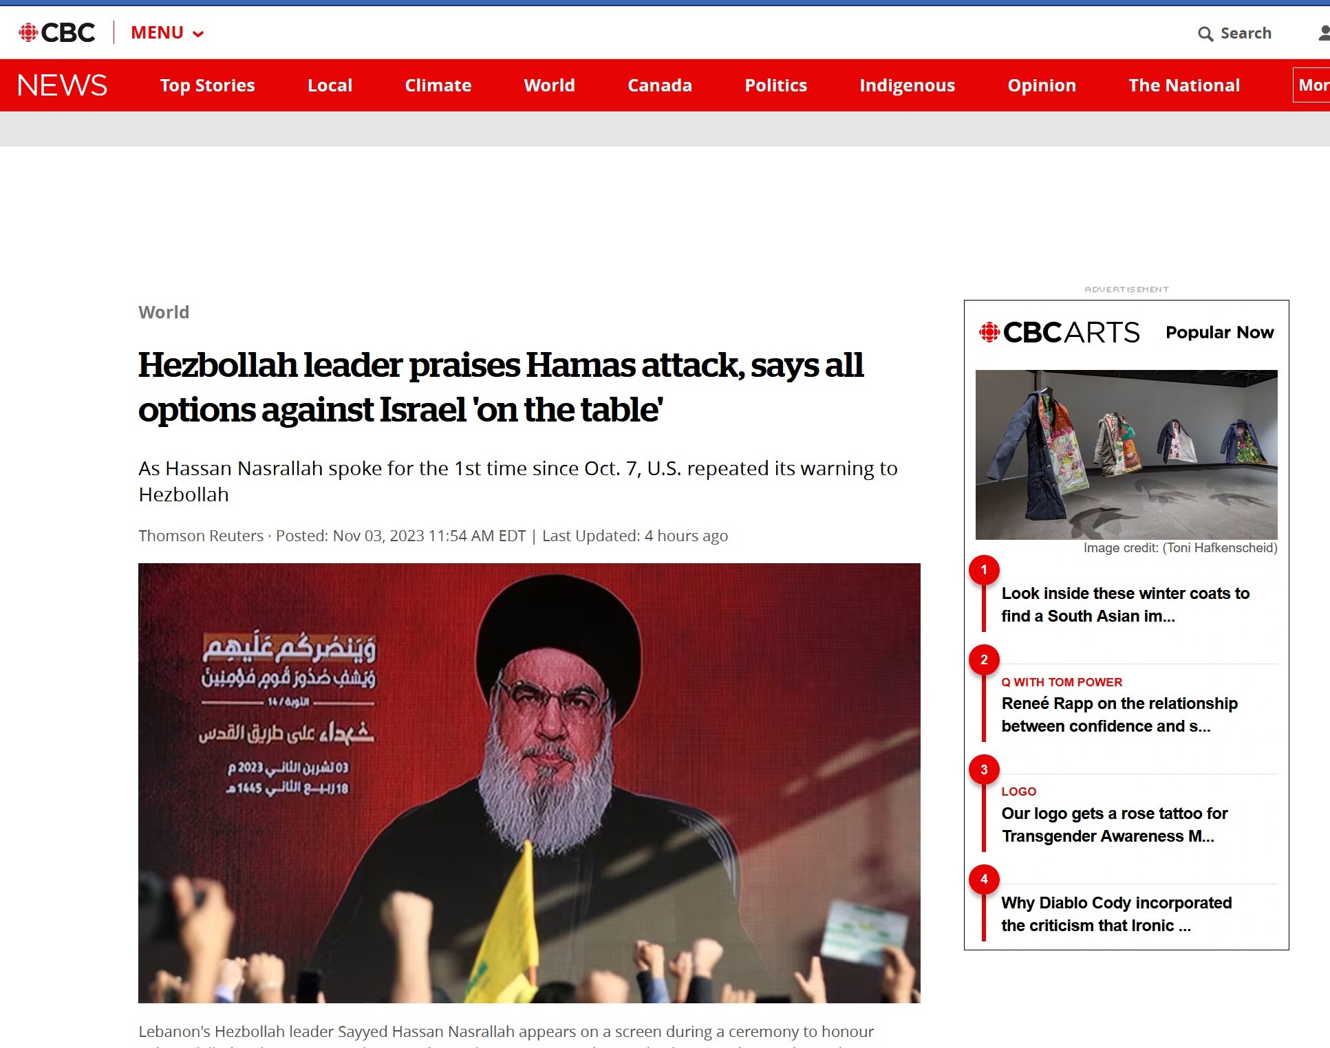Open the winter coats article link
Image resolution: width=1330 pixels, height=1048 pixels.
(x=1125, y=604)
